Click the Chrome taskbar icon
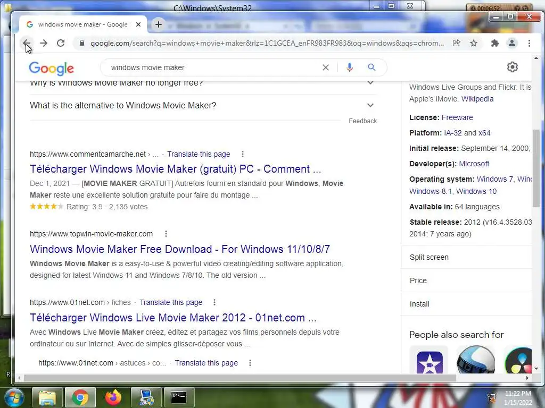Image resolution: width=545 pixels, height=408 pixels. click(x=80, y=397)
